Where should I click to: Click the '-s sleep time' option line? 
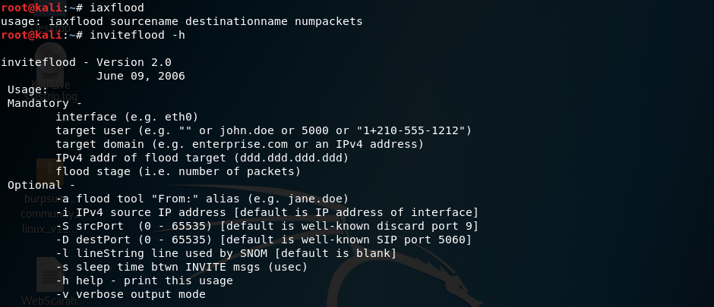(x=182, y=267)
